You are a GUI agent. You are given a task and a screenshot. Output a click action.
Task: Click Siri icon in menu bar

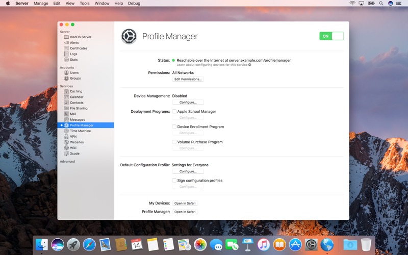(x=390, y=4)
